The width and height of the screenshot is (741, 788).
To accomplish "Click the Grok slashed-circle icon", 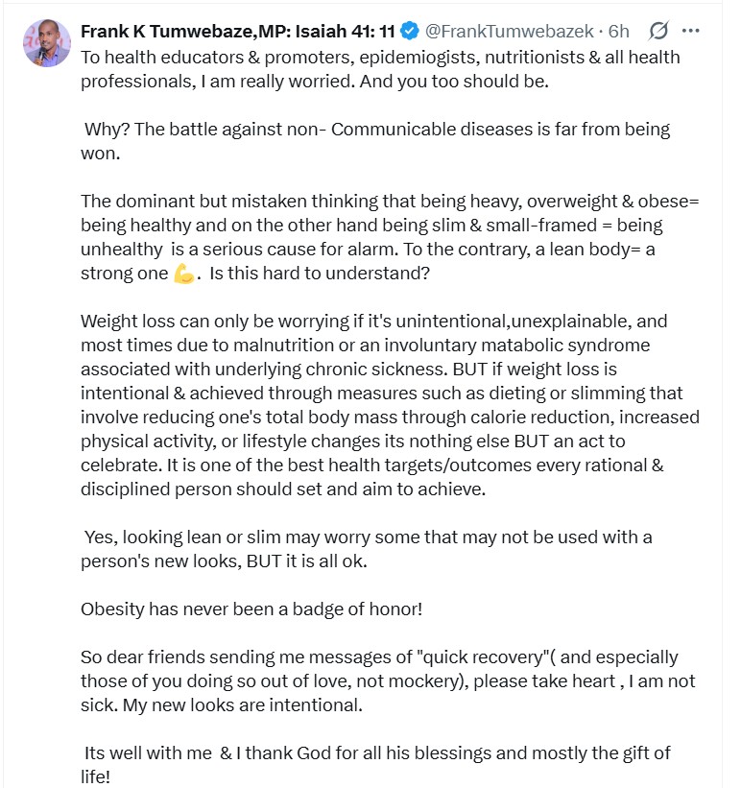I will (658, 31).
